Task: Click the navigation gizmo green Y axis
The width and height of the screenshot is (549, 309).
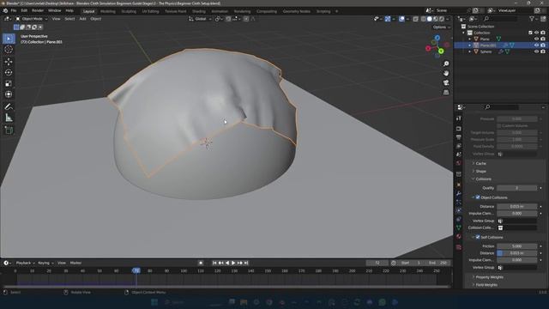Action: pos(441,51)
